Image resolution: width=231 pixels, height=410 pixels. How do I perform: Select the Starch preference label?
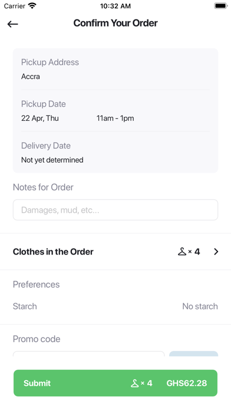coord(25,306)
